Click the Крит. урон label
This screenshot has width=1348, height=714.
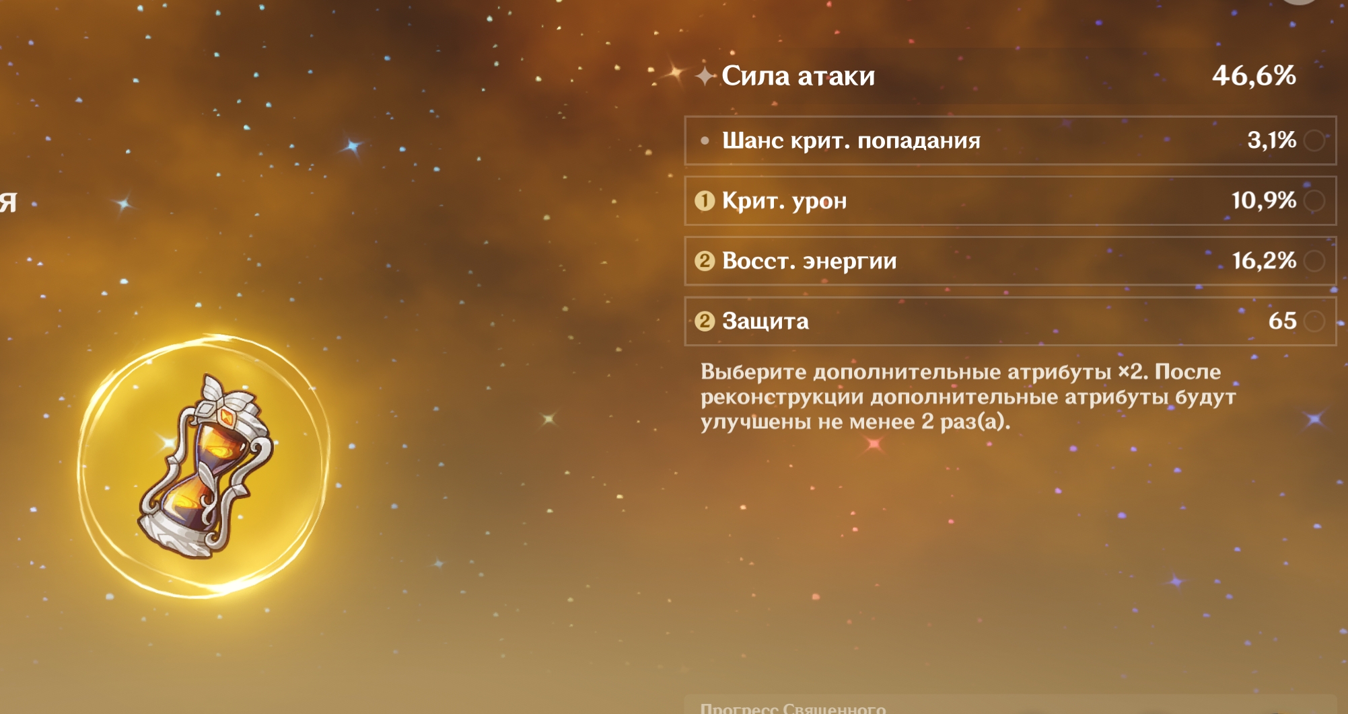point(784,201)
